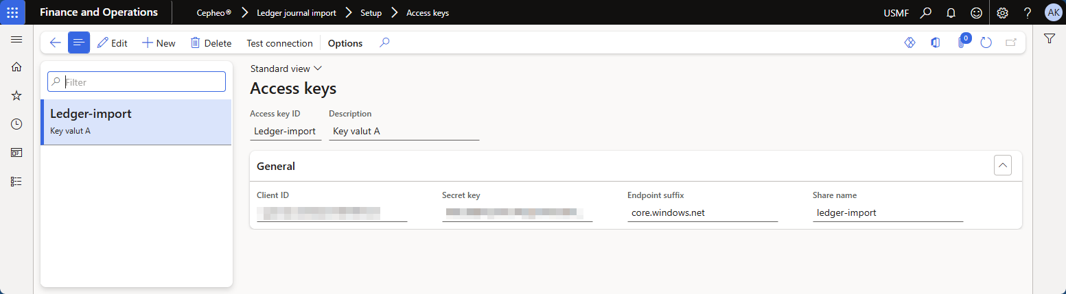Collapse the General section
The image size is (1066, 294).
coord(1002,165)
